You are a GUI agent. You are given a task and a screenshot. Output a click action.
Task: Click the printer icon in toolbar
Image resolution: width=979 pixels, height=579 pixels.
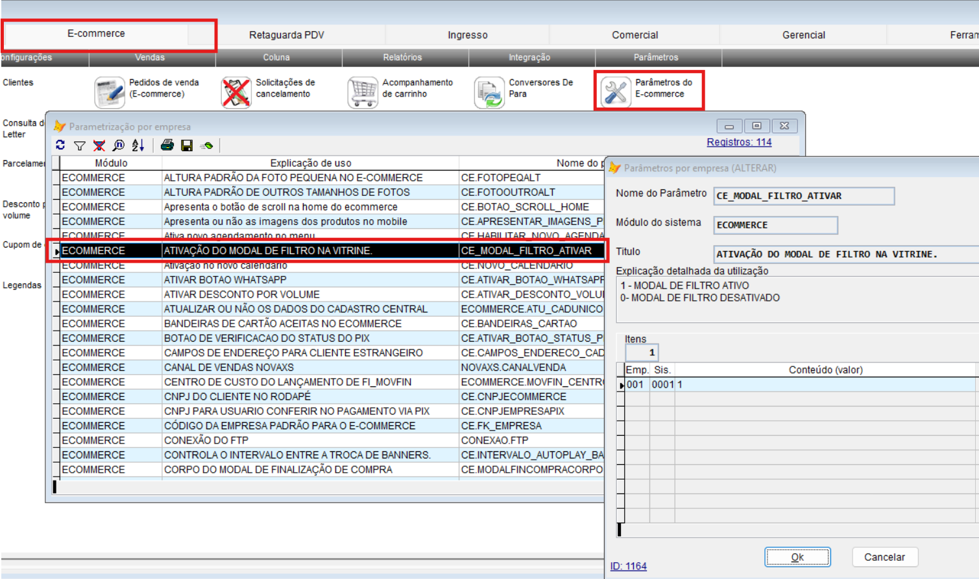tap(167, 145)
